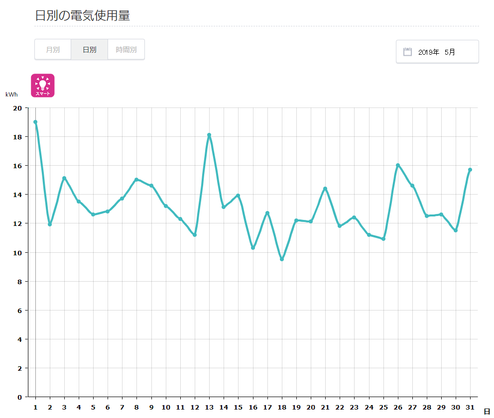Viewport: 494px width, 418px height.
Task: Pick the day 23 data point
Action: [354, 217]
